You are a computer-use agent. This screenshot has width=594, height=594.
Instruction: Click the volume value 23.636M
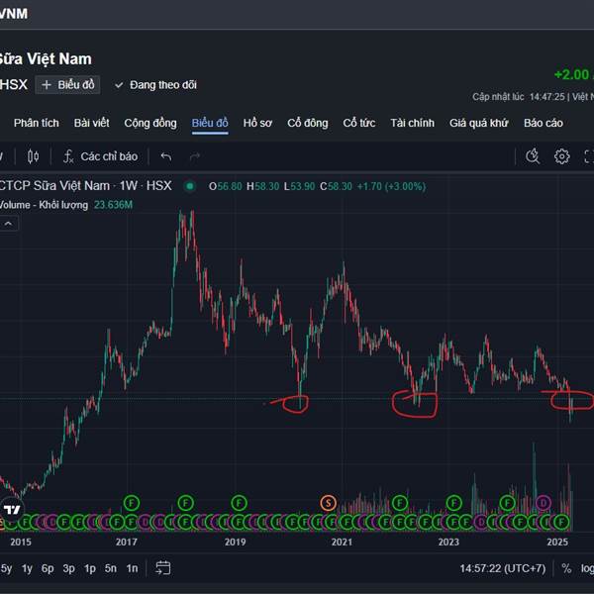tap(113, 205)
